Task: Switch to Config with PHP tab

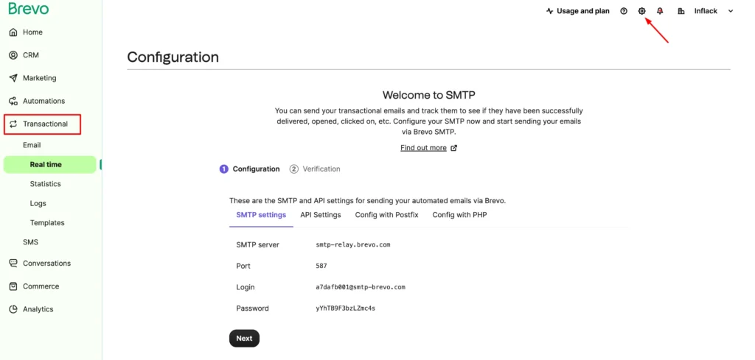Action: coord(459,215)
